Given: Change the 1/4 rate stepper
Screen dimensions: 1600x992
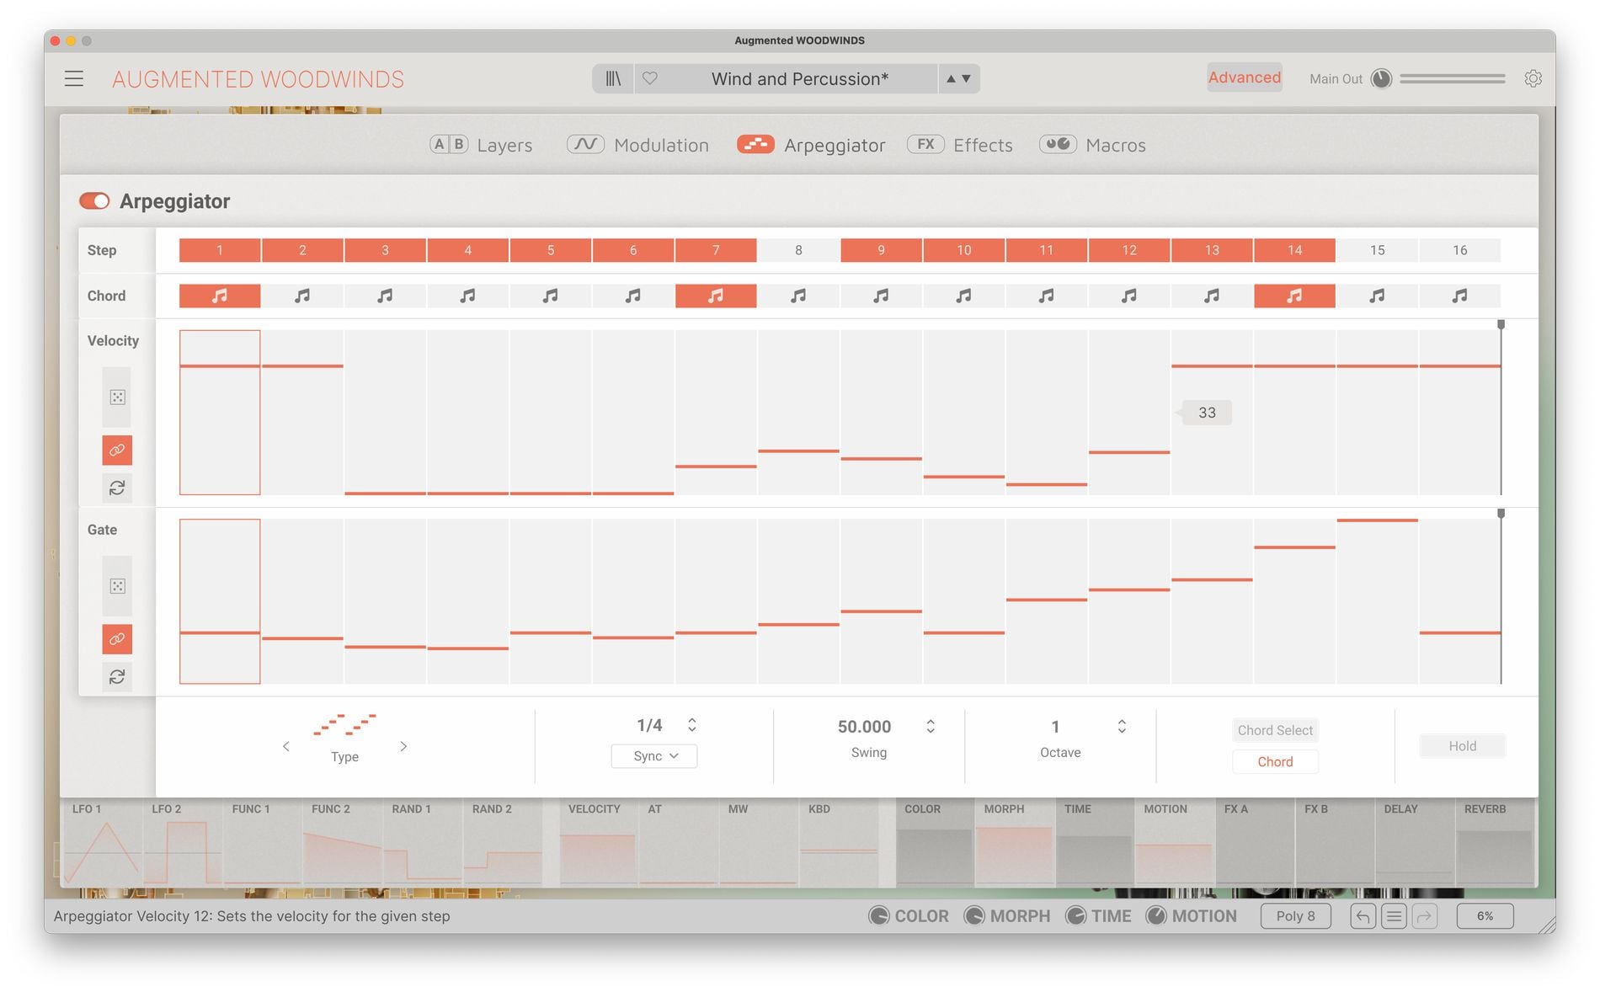Looking at the screenshot, I should (691, 725).
